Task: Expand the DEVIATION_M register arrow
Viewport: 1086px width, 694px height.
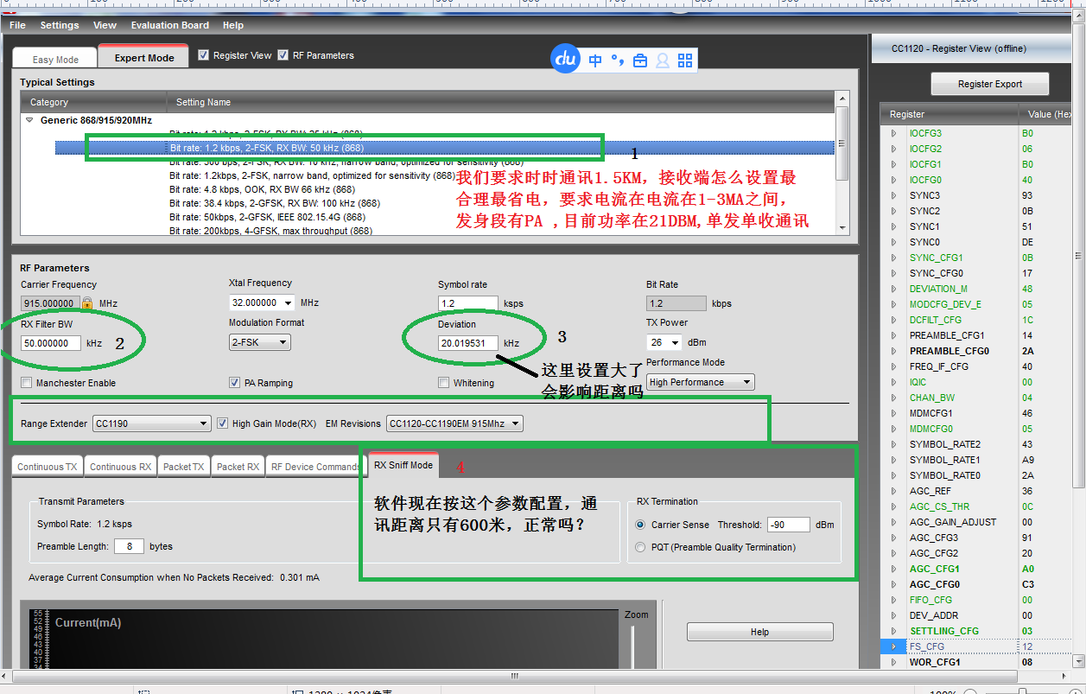Action: coord(894,289)
